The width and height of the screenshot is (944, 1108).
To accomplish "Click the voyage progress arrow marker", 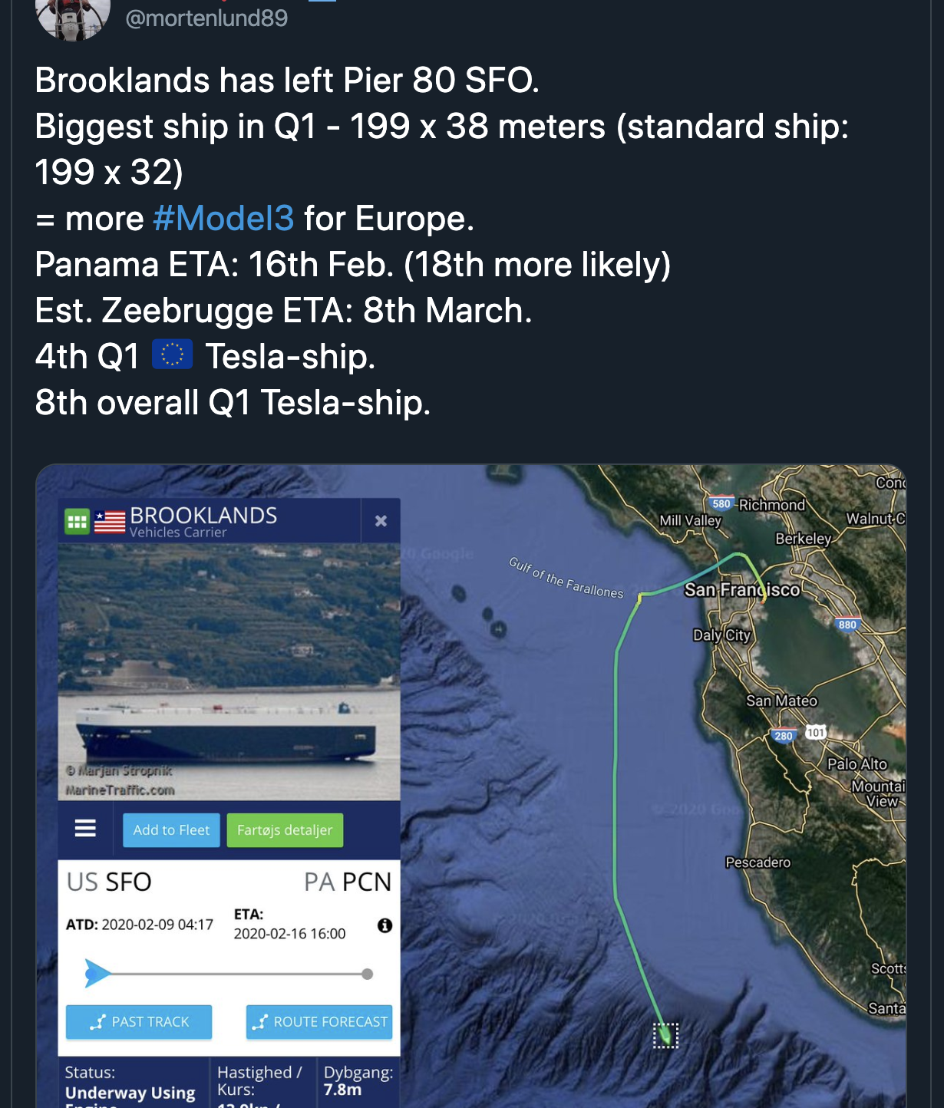I will point(97,974).
